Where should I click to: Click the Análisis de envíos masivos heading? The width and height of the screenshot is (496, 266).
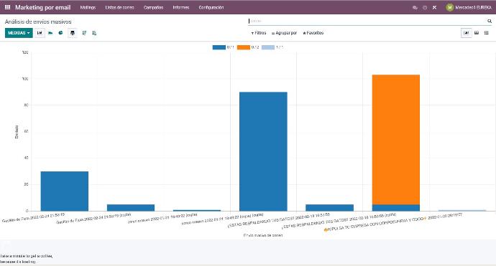pos(38,22)
